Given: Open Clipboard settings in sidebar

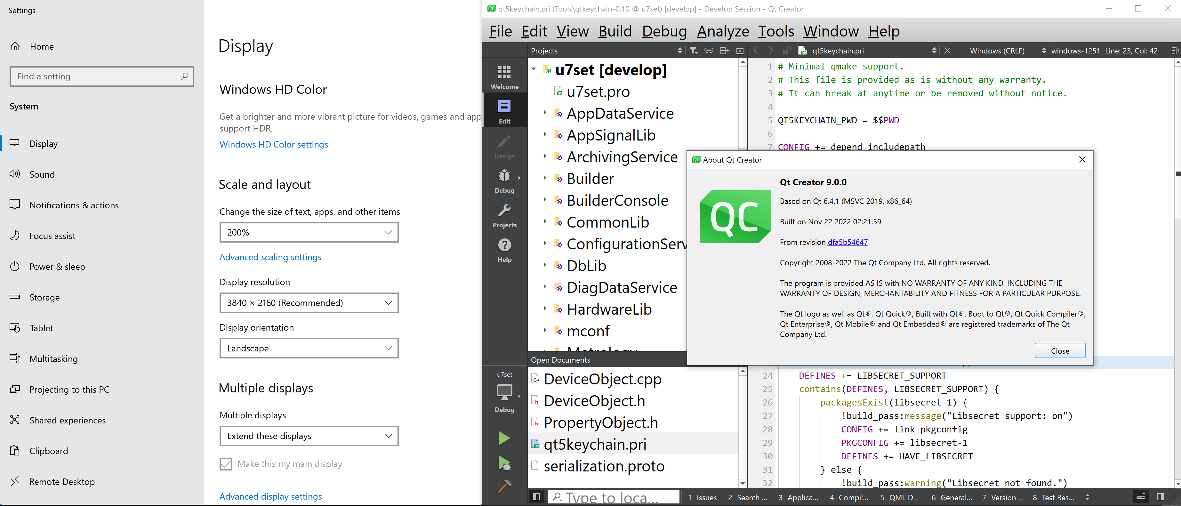Looking at the screenshot, I should [x=48, y=451].
